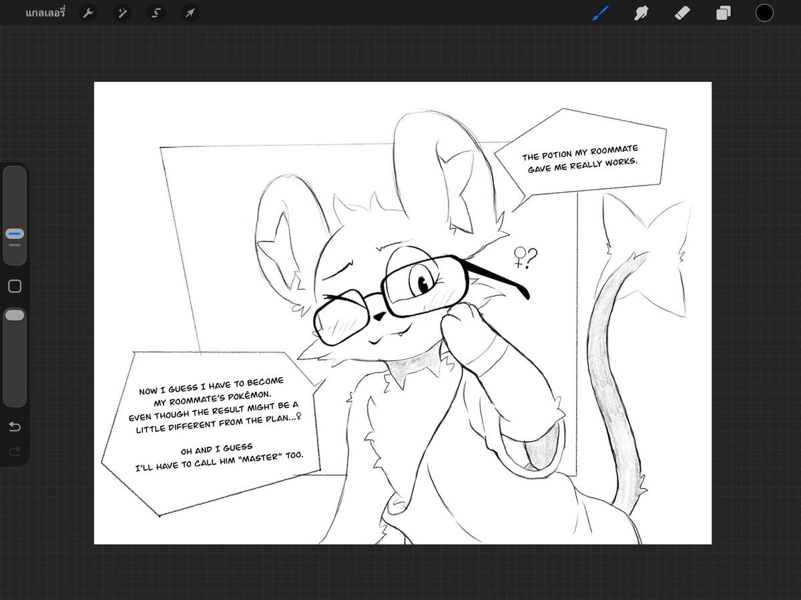Click the brush size slider handle
Viewport: 801px width, 600px height.
coord(15,234)
